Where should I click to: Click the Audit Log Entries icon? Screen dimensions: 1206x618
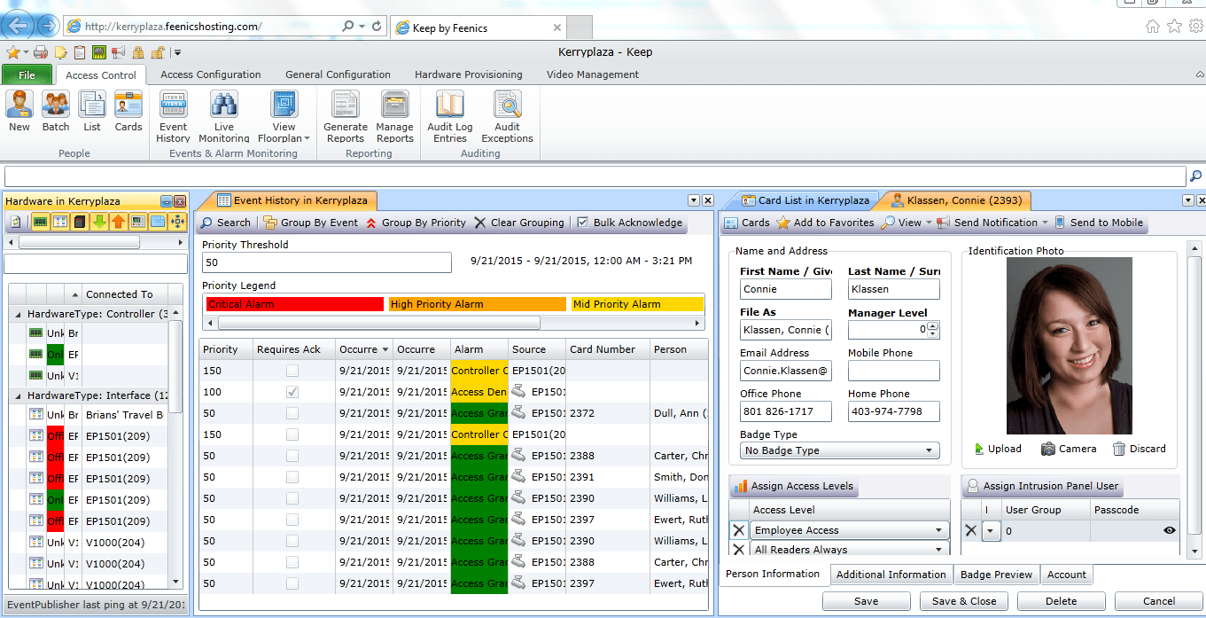point(449,115)
